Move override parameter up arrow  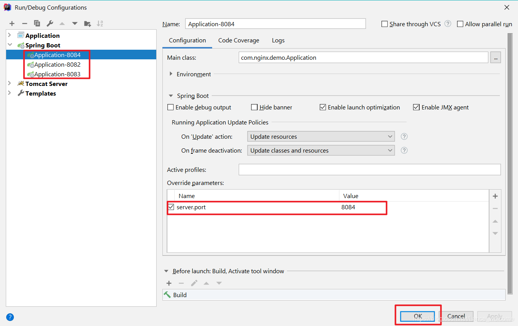(495, 221)
